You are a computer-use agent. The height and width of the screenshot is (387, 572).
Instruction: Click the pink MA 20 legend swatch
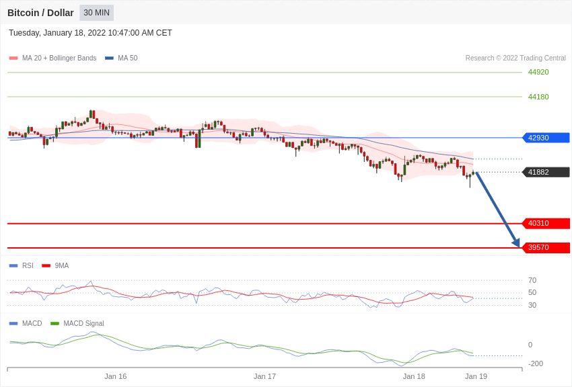13,58
